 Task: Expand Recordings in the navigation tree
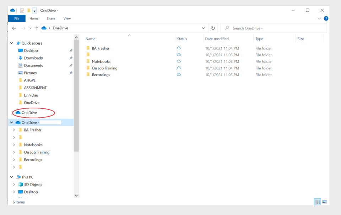click(x=14, y=160)
